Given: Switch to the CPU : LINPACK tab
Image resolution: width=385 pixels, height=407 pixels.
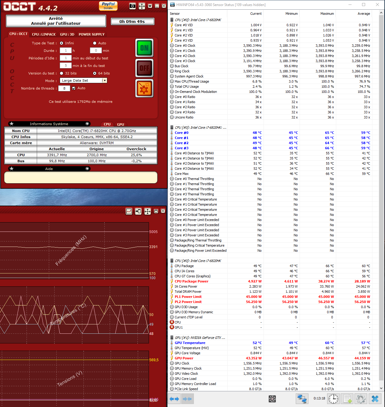Looking at the screenshot, I should (44, 34).
